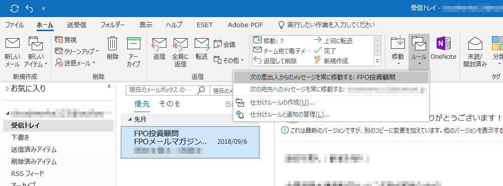Click 全員に返信 reply all button
The image size is (503, 186).
180,52
